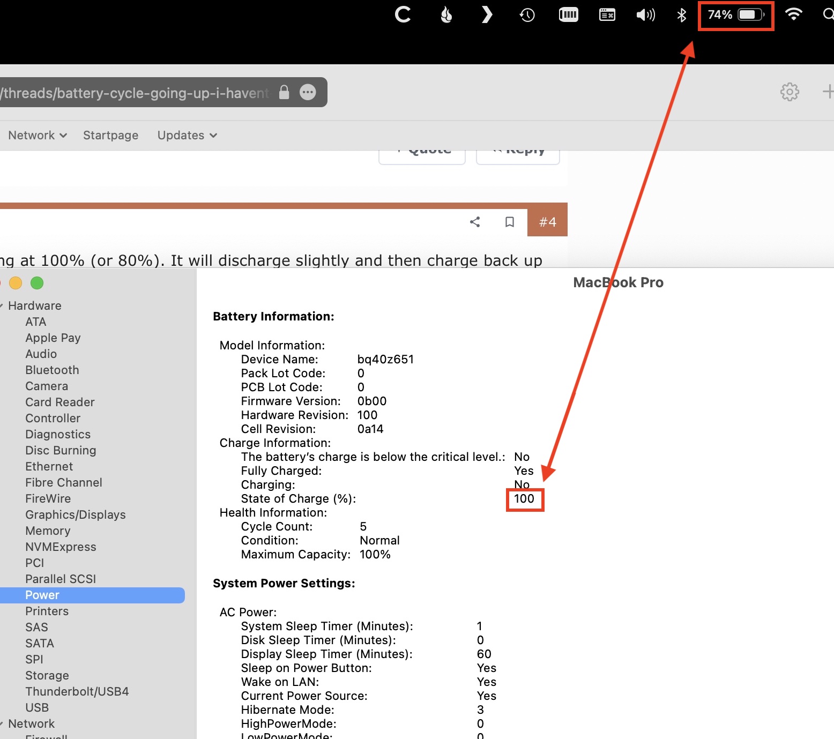The height and width of the screenshot is (739, 834).
Task: Click the plus new tab icon
Action: tap(828, 92)
